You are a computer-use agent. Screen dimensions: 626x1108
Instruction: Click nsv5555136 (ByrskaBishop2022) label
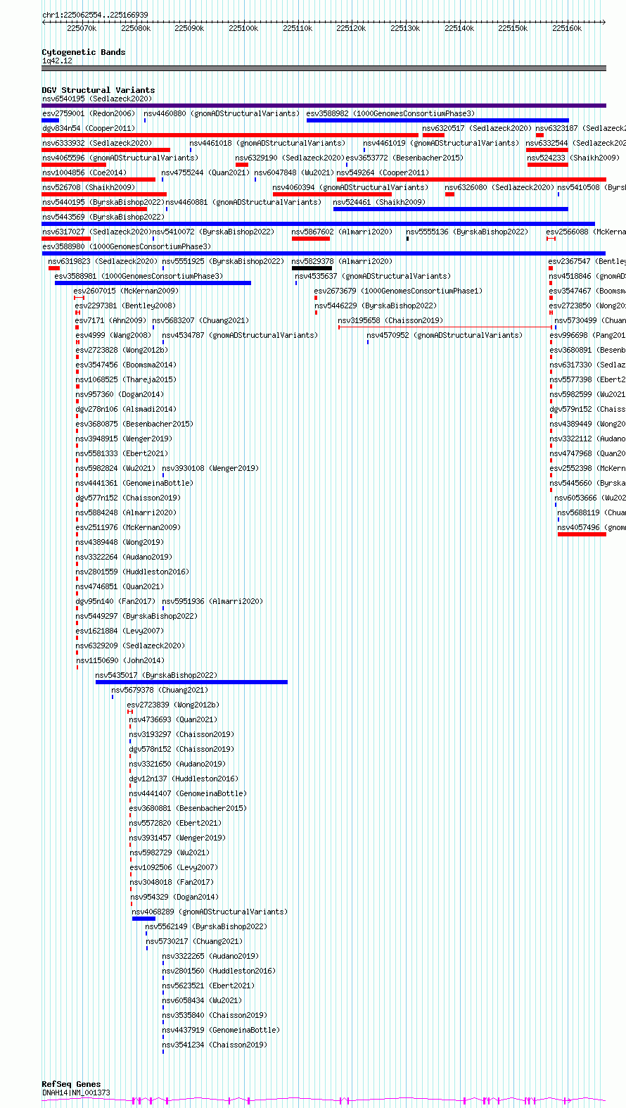tap(467, 232)
